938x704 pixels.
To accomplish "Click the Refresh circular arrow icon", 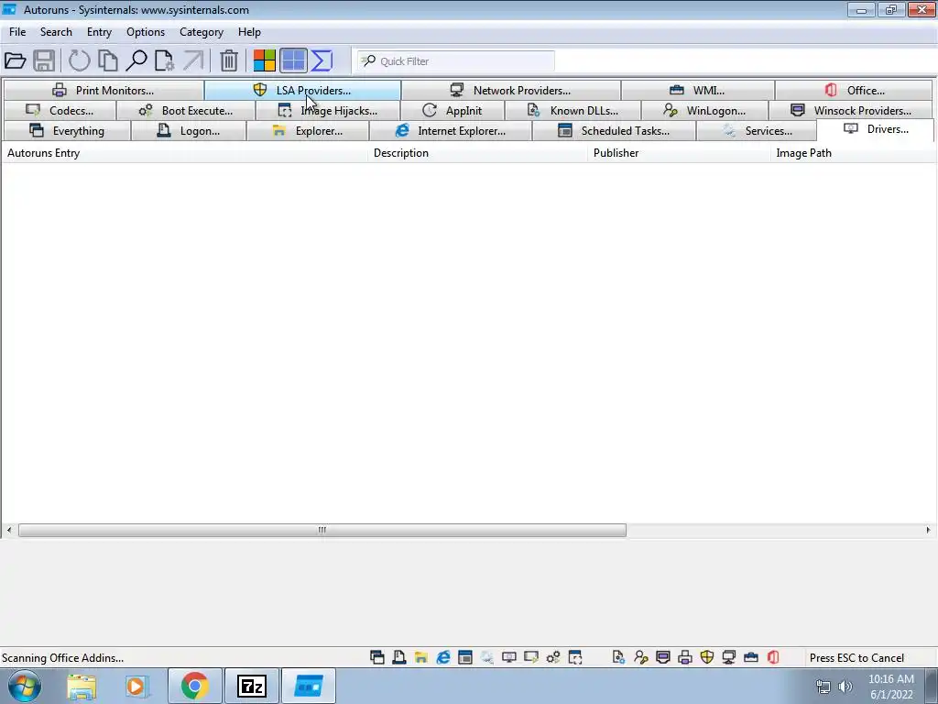I will pyautogui.click(x=79, y=60).
